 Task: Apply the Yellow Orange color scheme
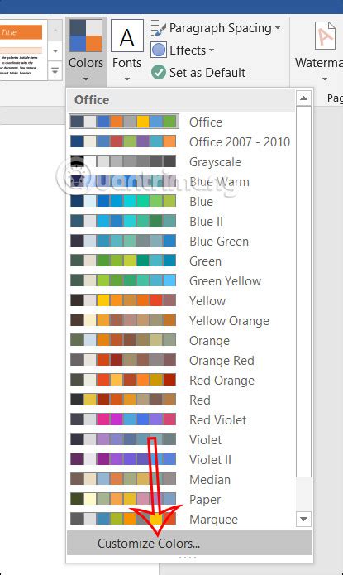(181, 320)
